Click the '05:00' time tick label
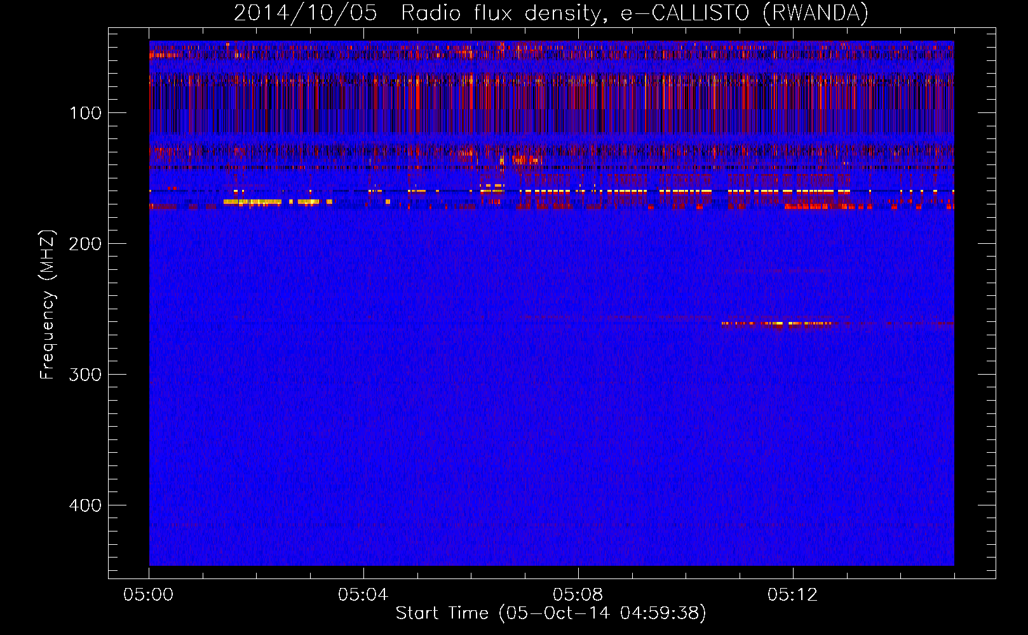 click(x=149, y=595)
